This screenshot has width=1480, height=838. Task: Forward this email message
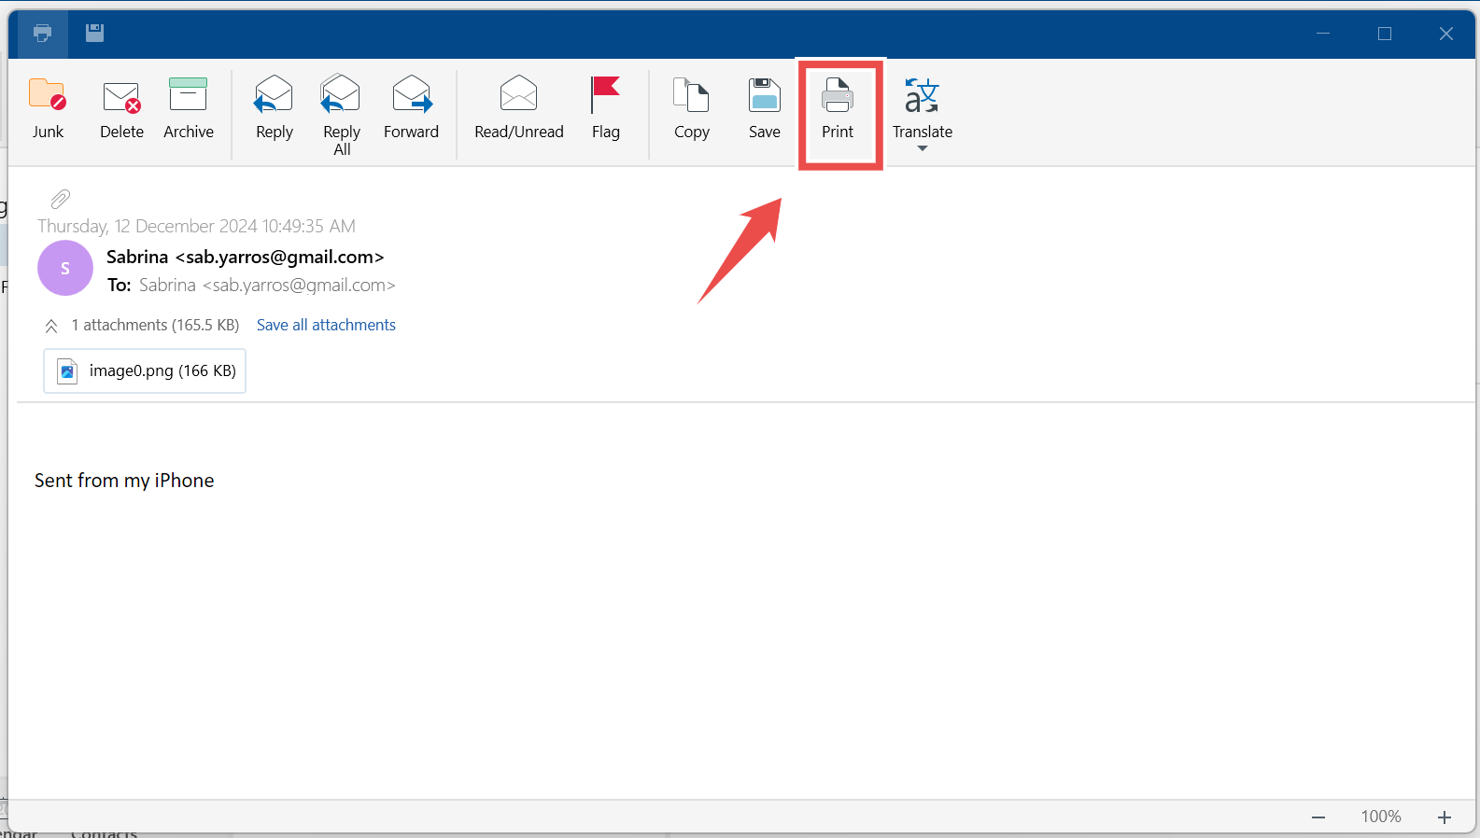(x=411, y=108)
